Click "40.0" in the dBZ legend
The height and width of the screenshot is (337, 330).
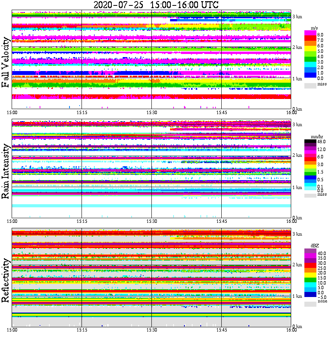pos(321,254)
